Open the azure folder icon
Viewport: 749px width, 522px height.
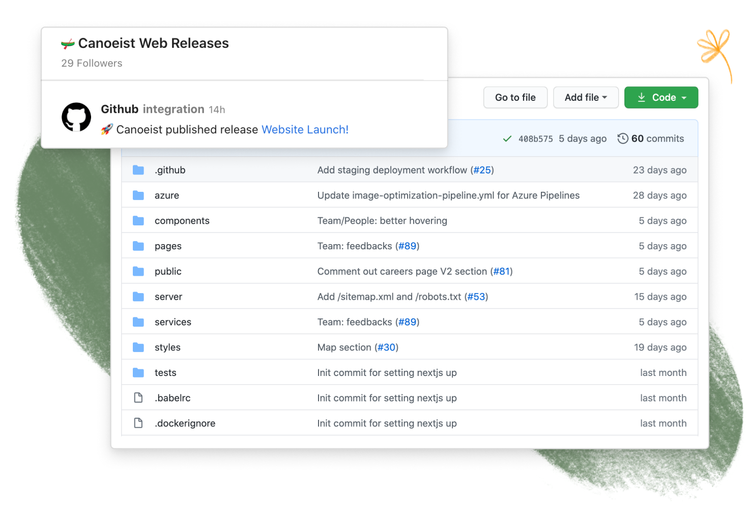point(138,195)
